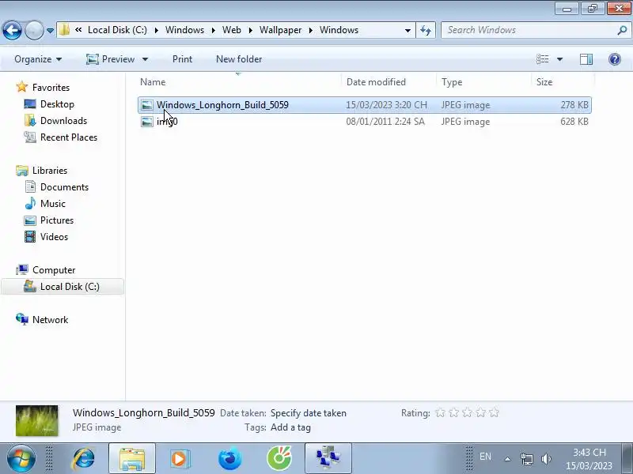Open the Videos library

[54, 236]
